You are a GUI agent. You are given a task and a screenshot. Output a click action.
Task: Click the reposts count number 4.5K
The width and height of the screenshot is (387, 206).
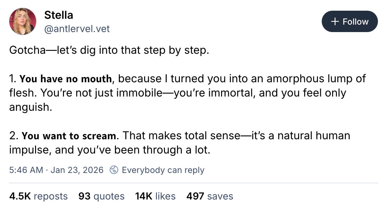pyautogui.click(x=19, y=196)
